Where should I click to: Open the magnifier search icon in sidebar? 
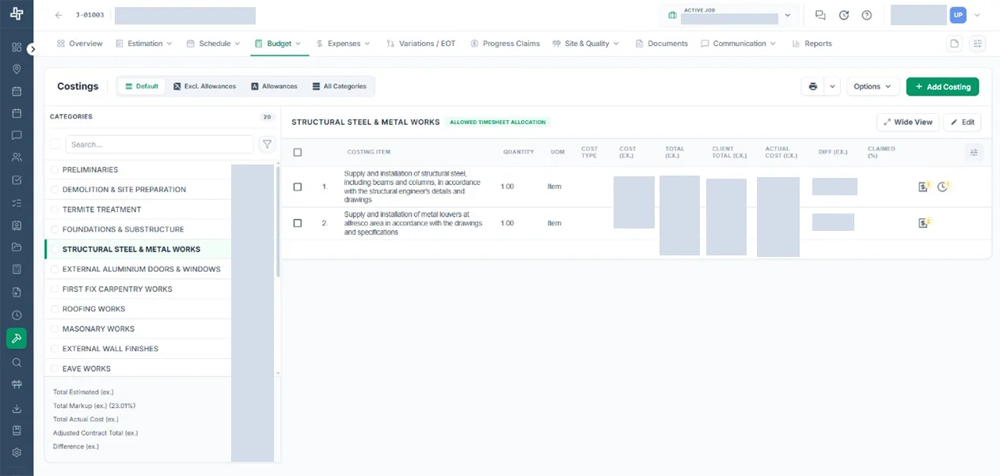[17, 363]
